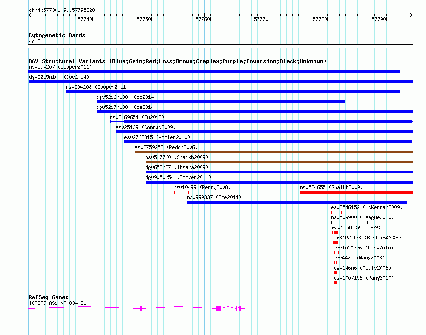The image size is (426, 335).
Task: Click the dgv146n6 (Mills2006) text label
Action: [362, 268]
